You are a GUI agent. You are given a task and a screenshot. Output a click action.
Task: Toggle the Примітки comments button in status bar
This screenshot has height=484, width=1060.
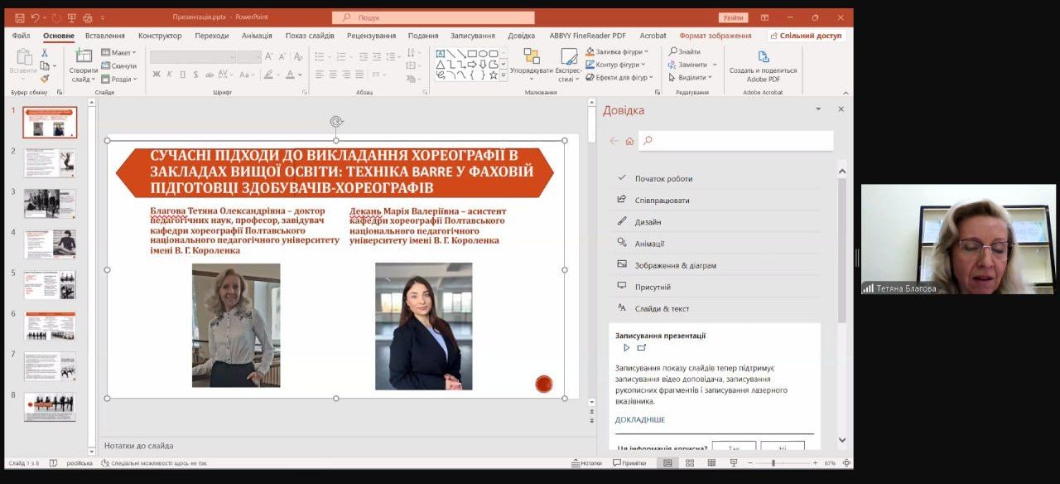click(x=629, y=462)
